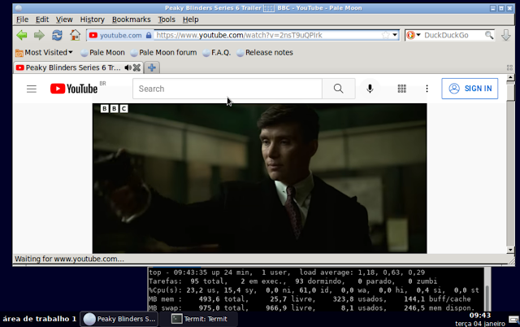Start voice search with microphone icon
This screenshot has width=520, height=327.
click(x=370, y=89)
